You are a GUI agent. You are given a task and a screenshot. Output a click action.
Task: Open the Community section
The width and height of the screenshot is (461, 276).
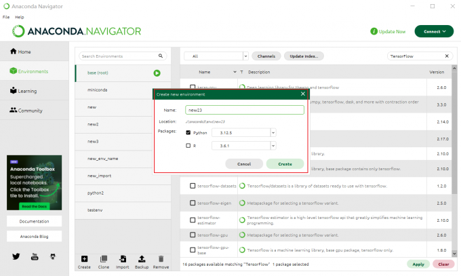(x=35, y=111)
